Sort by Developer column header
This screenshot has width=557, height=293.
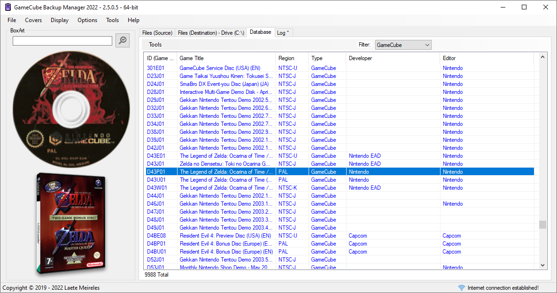(393, 58)
